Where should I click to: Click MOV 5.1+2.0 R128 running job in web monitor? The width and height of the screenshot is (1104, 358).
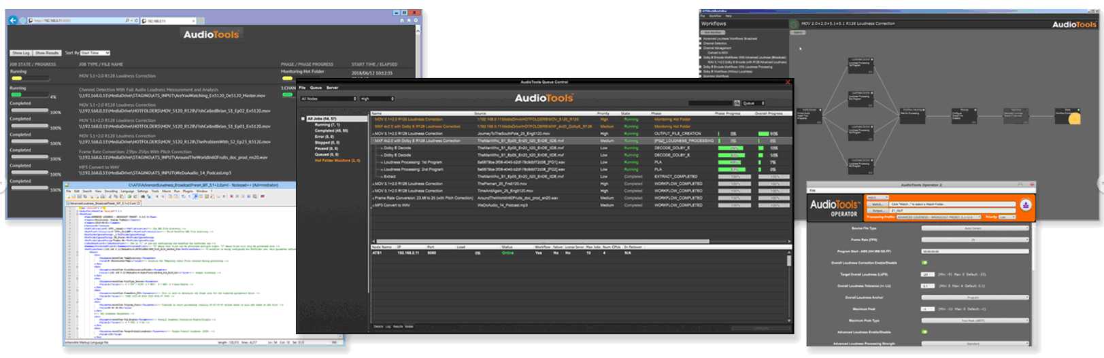[x=117, y=76]
